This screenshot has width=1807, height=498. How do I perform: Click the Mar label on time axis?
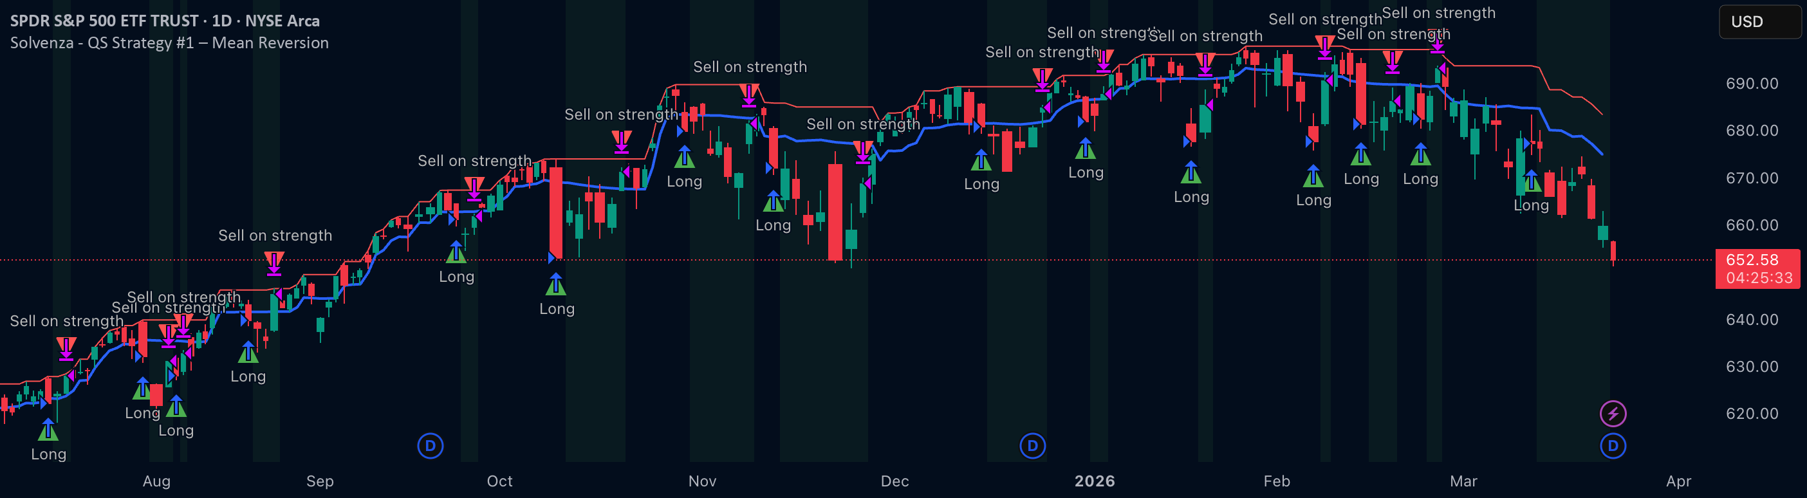[1463, 481]
